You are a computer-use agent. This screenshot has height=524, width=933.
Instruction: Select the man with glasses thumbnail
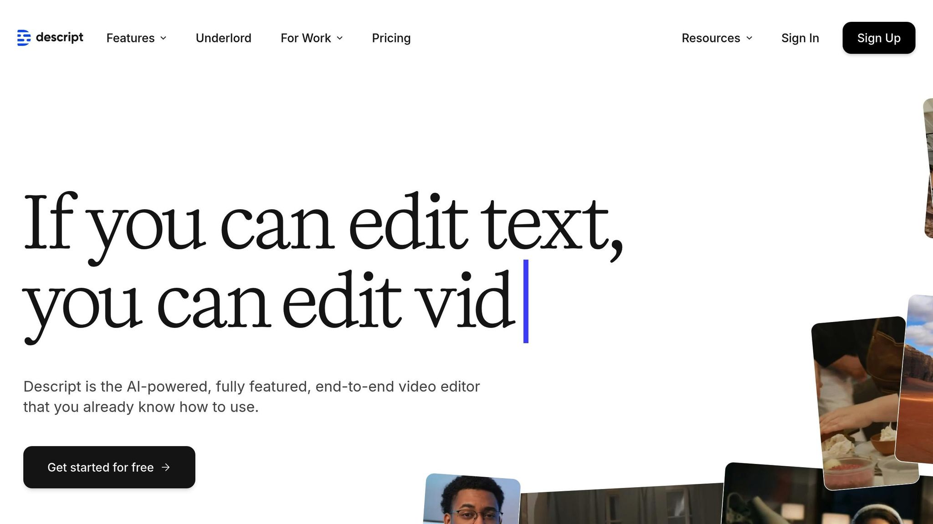[x=472, y=500]
